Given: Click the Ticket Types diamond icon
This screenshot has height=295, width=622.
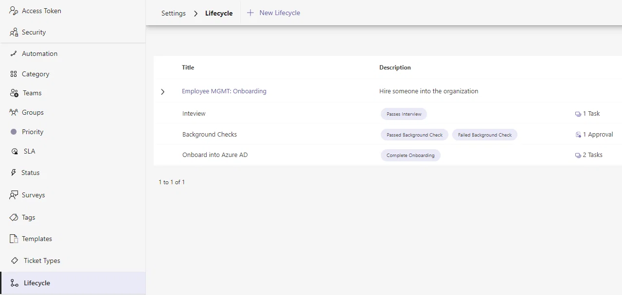Looking at the screenshot, I should pos(15,260).
